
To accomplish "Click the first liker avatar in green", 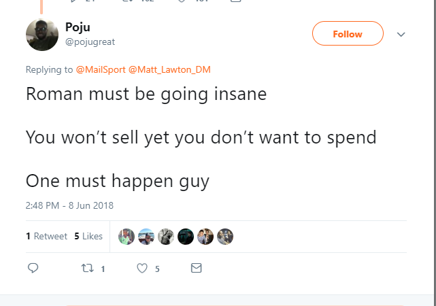I will 127,236.
